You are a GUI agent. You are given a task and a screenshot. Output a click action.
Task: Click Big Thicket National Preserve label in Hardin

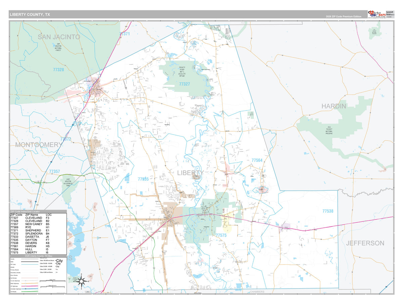click(x=329, y=131)
